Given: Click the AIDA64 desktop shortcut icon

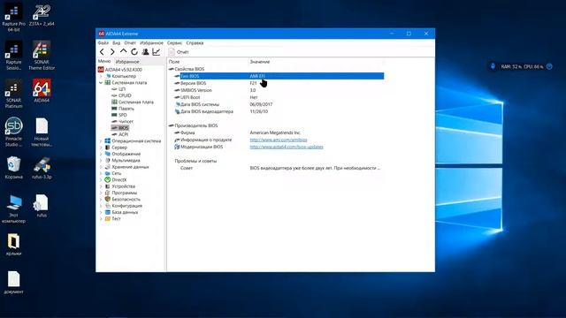Looking at the screenshot, I should coord(42,91).
